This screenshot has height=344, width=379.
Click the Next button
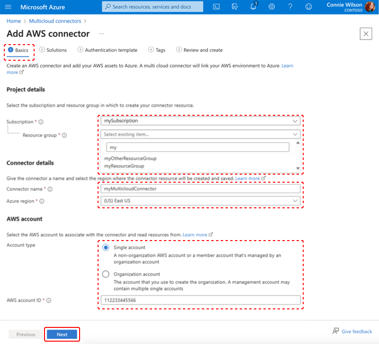tap(62, 335)
